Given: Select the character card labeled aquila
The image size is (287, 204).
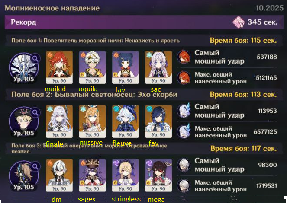Looking at the screenshot, I should point(92,67).
